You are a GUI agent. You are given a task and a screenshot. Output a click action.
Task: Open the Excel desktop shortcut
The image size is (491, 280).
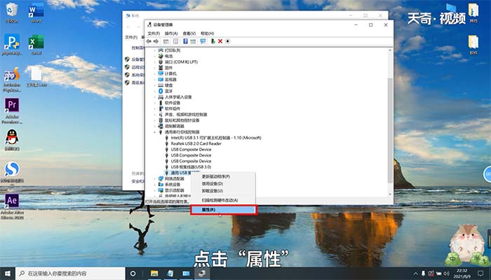pyautogui.click(x=36, y=45)
